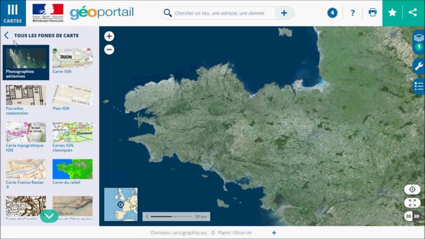Image resolution: width=425 pixels, height=239 pixels.
Task: Switch map to 3D mode
Action: click(x=416, y=216)
